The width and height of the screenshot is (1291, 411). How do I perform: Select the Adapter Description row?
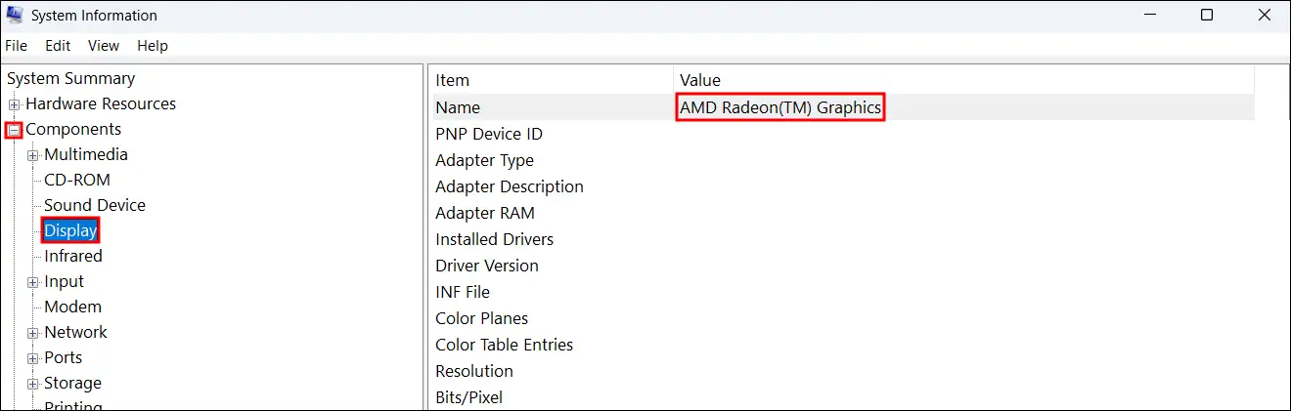click(842, 186)
